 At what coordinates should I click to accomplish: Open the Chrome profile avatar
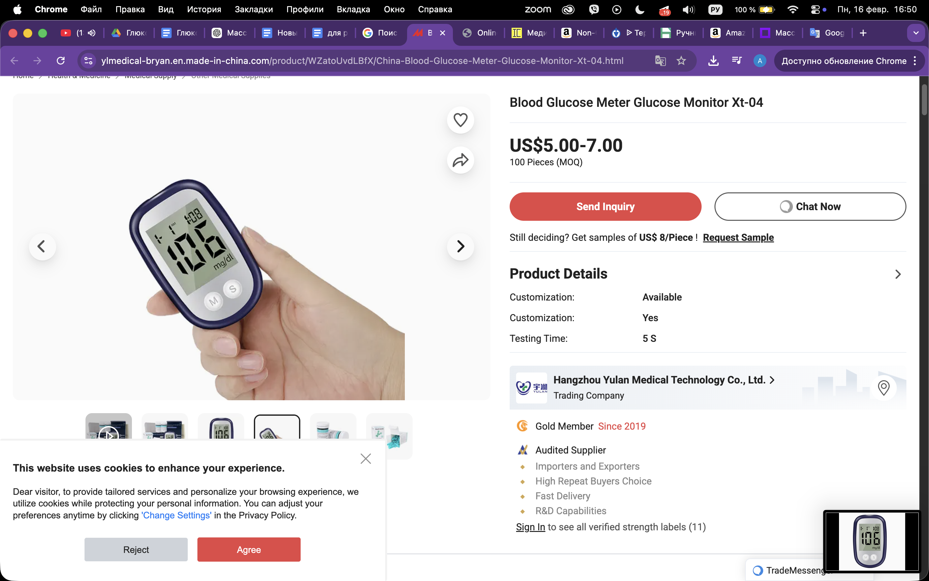point(760,60)
